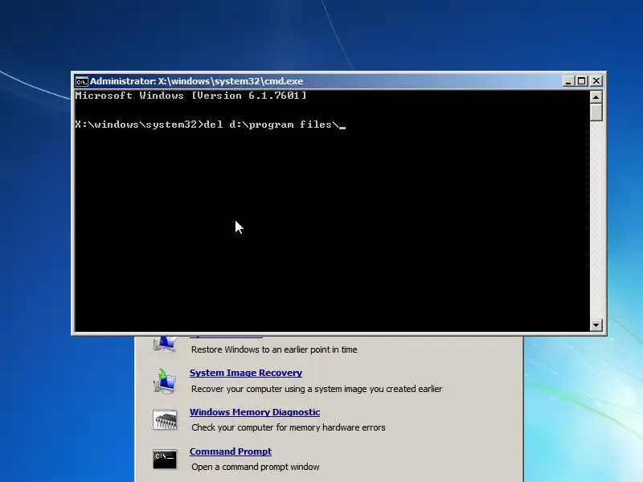
Task: Click the cmd window title bar text
Action: point(196,81)
